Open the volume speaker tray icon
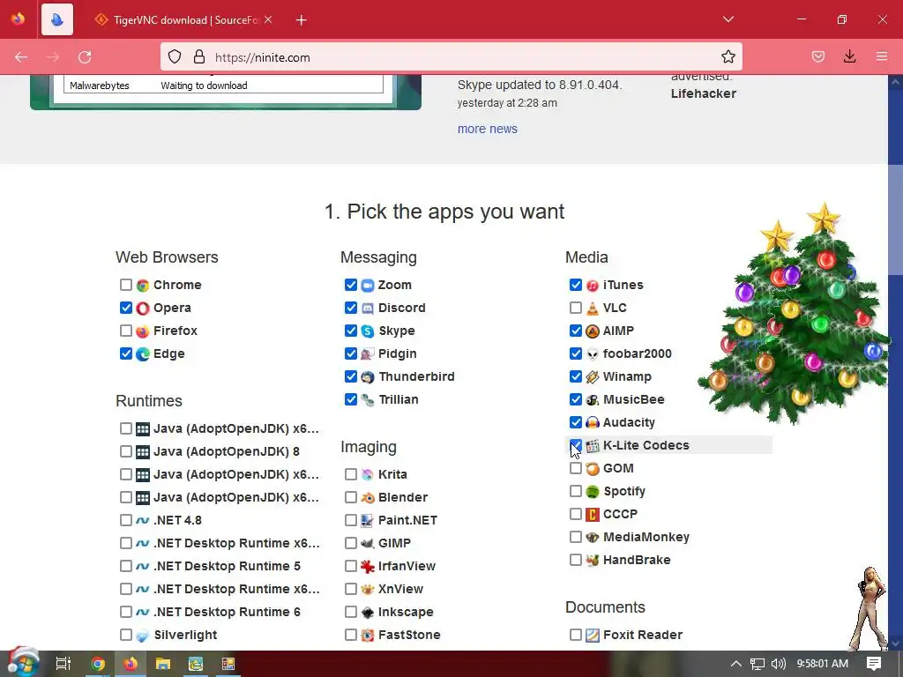 click(x=778, y=664)
